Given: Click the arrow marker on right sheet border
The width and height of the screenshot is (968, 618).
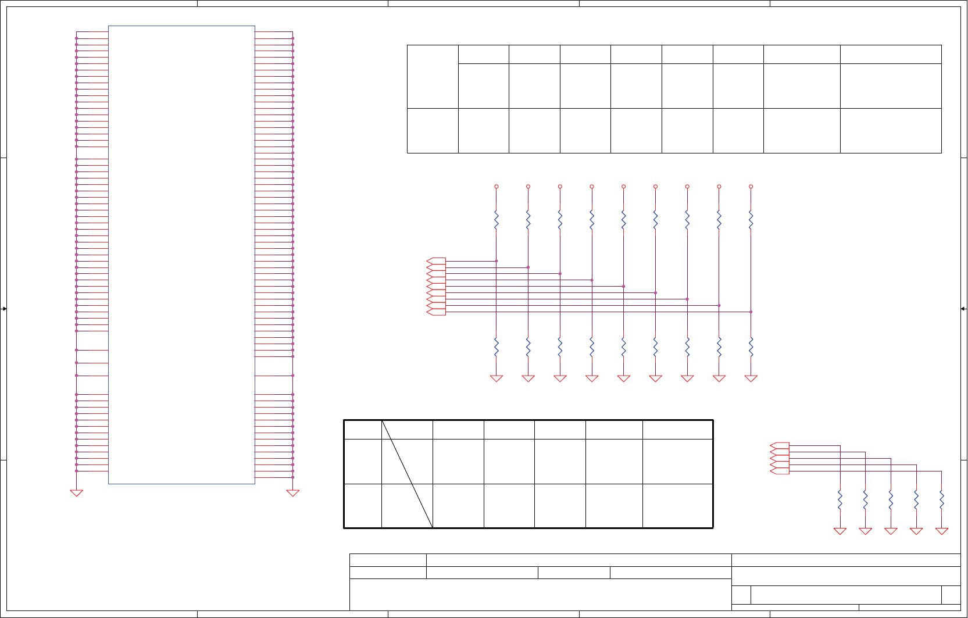Looking at the screenshot, I should [x=963, y=309].
